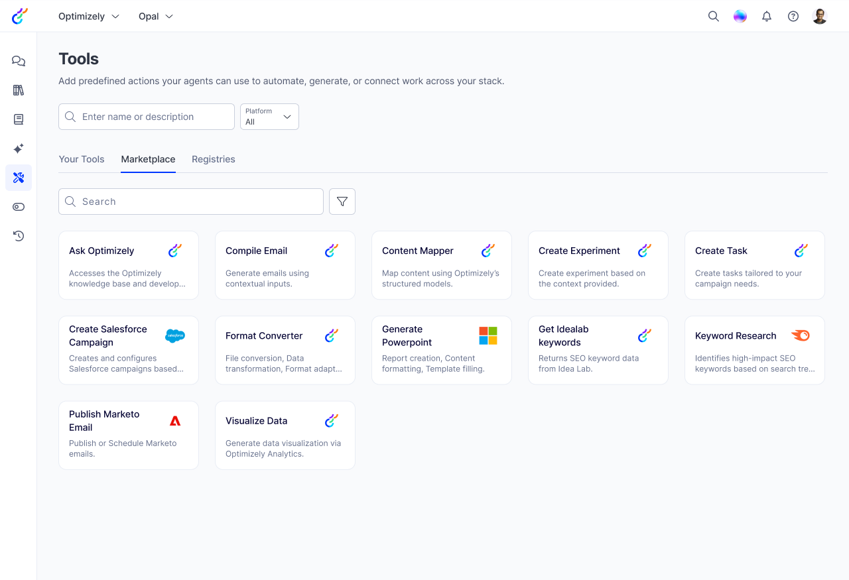Open the Get Idealab keywords title
849x580 pixels.
[564, 335]
